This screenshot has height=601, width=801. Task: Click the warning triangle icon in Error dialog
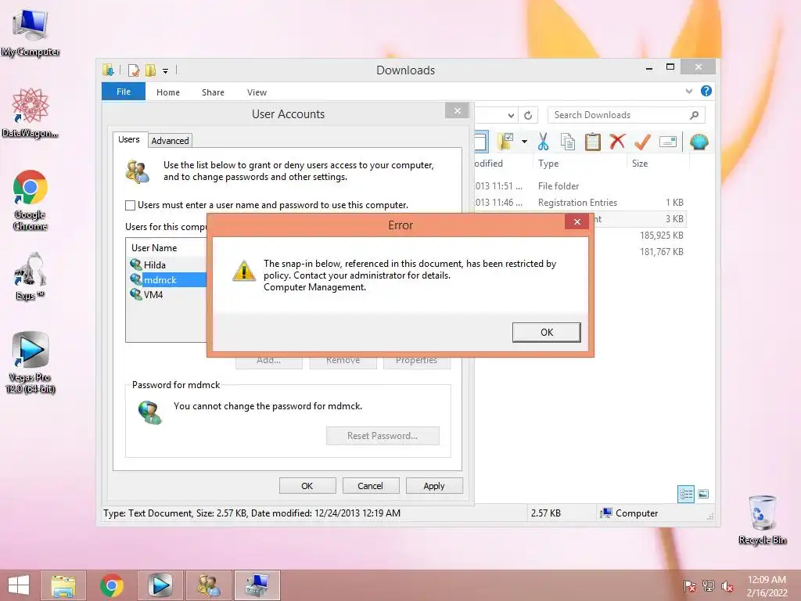tap(244, 271)
